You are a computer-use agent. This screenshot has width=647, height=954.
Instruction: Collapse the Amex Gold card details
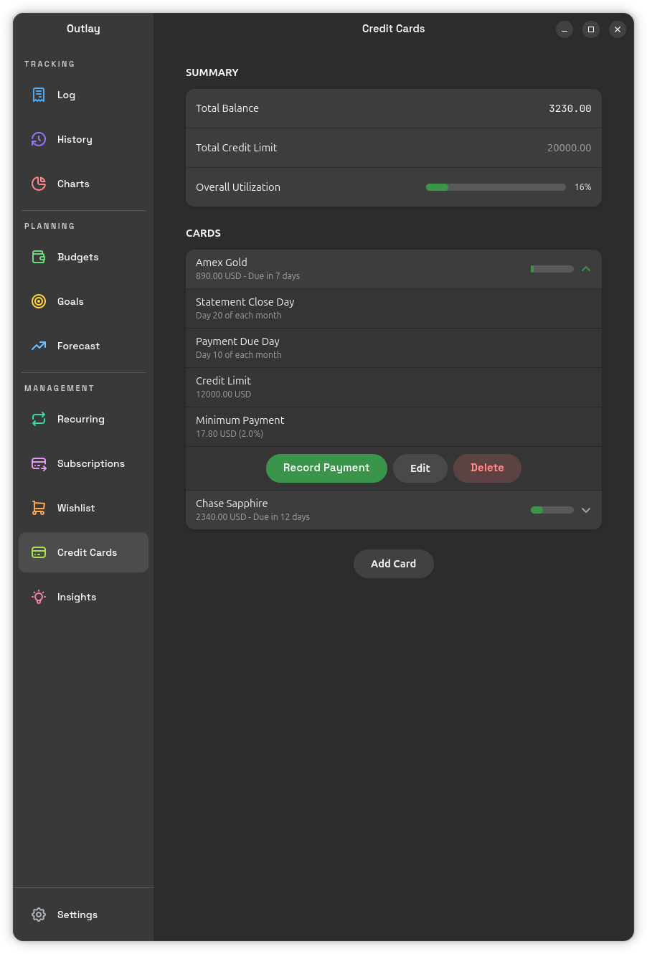(x=586, y=269)
